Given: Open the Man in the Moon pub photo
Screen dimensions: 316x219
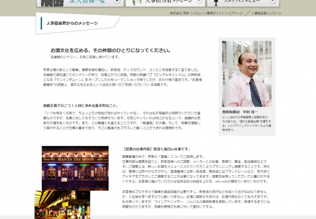Looking at the screenshot, I should (75, 168).
